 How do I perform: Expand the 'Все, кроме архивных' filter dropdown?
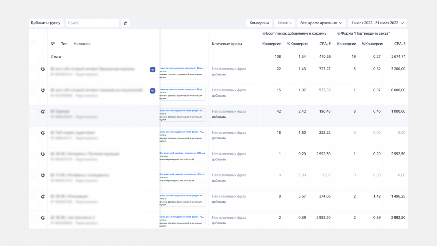pyautogui.click(x=321, y=23)
